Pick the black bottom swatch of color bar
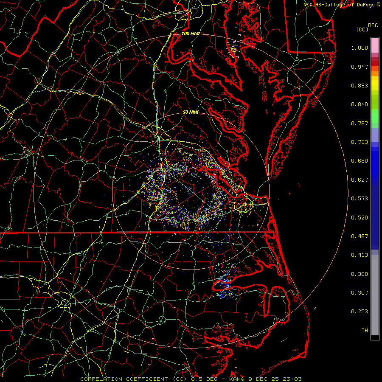382x382 pixels. [x=375, y=337]
